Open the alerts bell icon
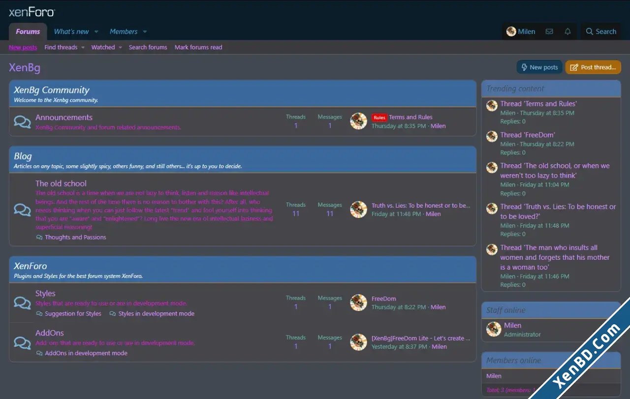This screenshot has height=399, width=630. [567, 31]
